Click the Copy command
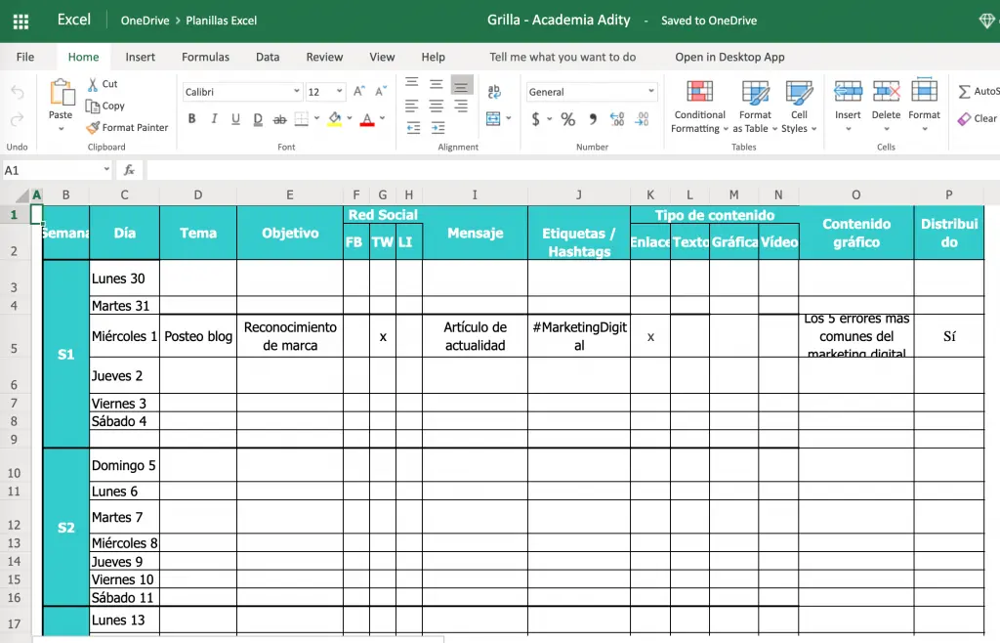Screen dimensions: 1000x643 pyautogui.click(x=105, y=106)
